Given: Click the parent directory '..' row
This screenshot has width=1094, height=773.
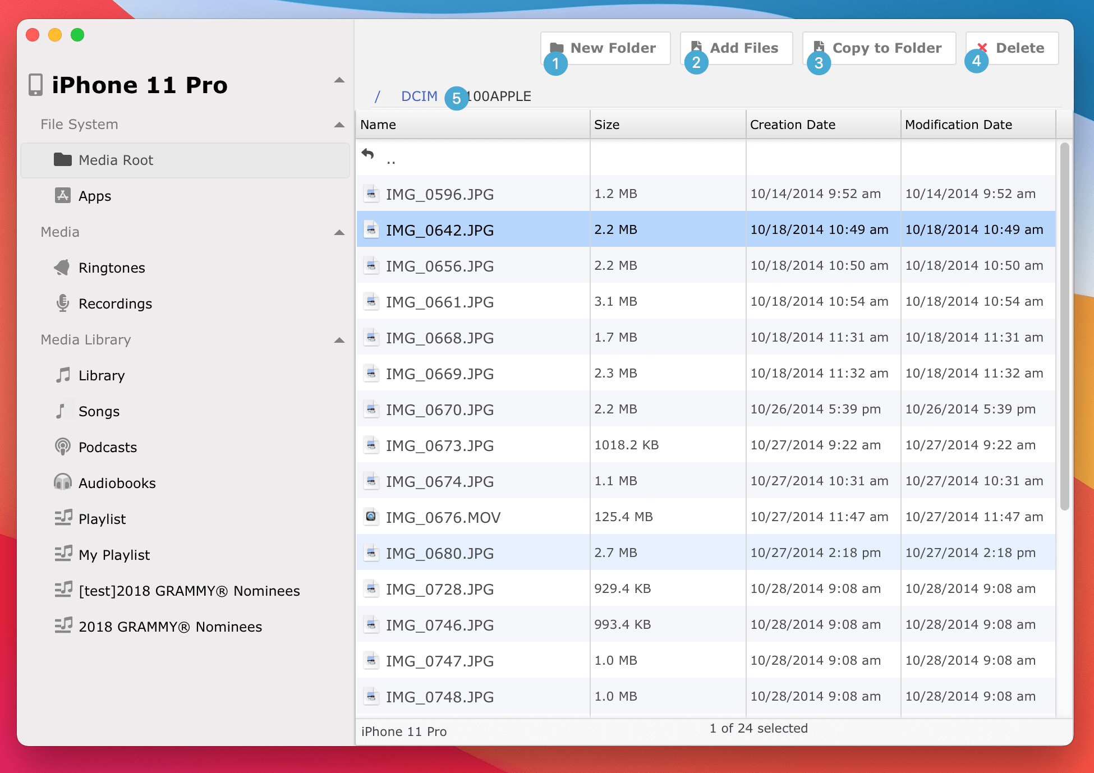Looking at the screenshot, I should point(706,158).
